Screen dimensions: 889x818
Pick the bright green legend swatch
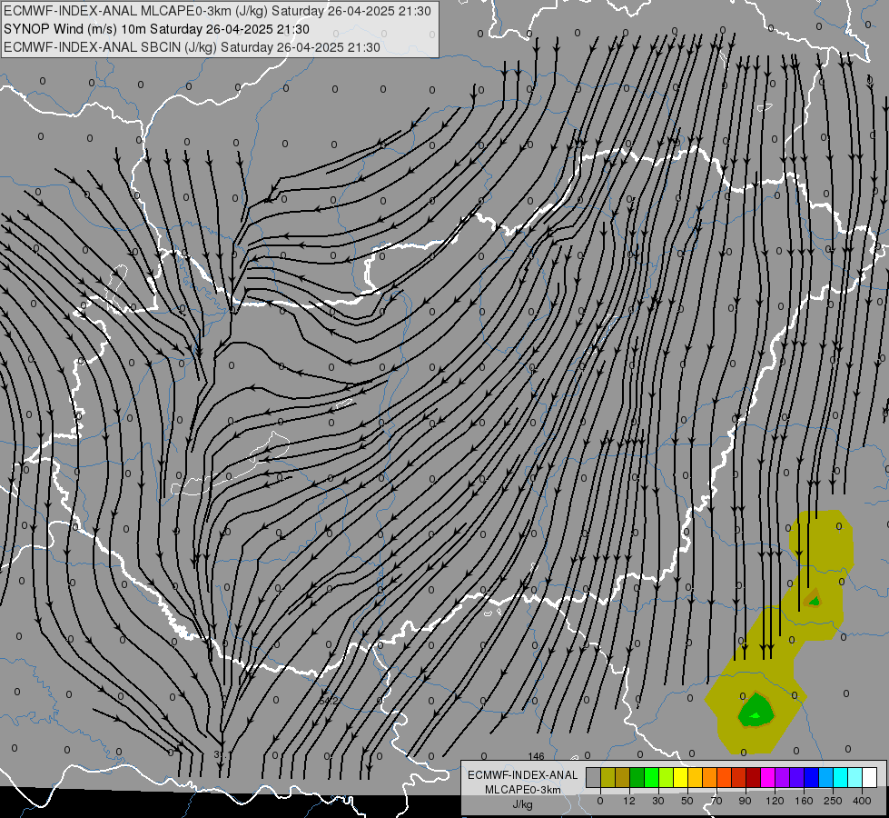click(x=651, y=777)
